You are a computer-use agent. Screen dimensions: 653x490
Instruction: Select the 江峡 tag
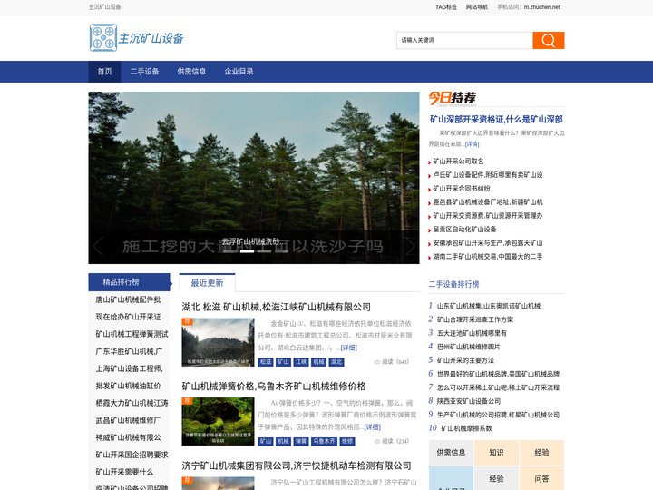pyautogui.click(x=301, y=362)
